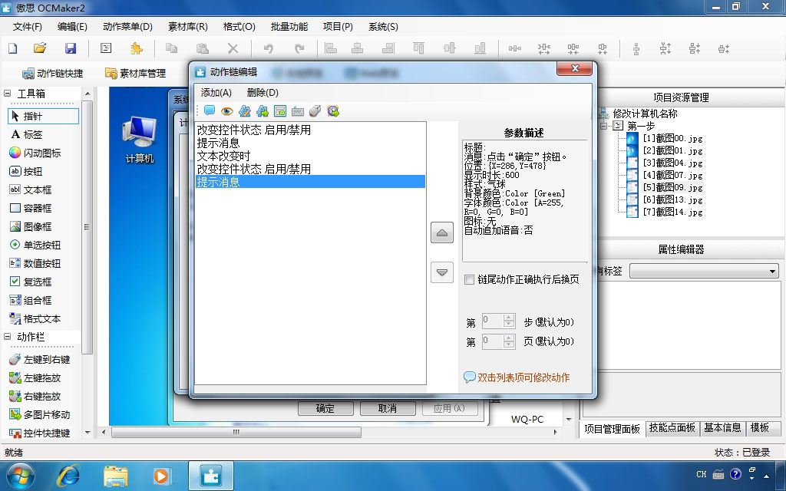Click the keyboard icon in action chain toolbar
Viewport: 786px width, 491px height.
pyautogui.click(x=298, y=111)
